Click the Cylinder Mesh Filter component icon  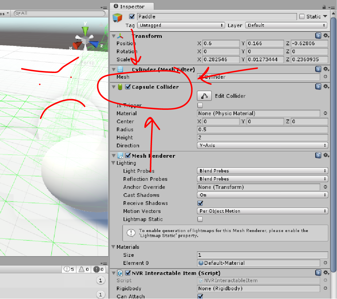[120, 69]
